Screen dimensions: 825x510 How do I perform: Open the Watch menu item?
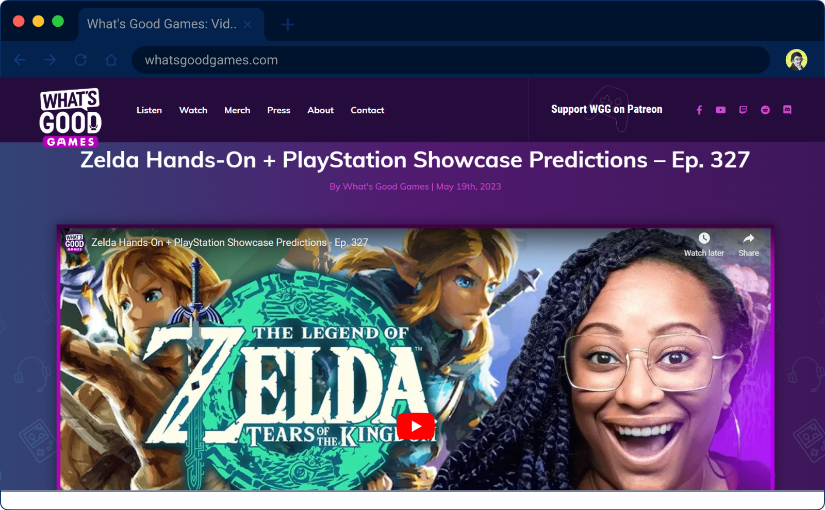[x=193, y=110]
